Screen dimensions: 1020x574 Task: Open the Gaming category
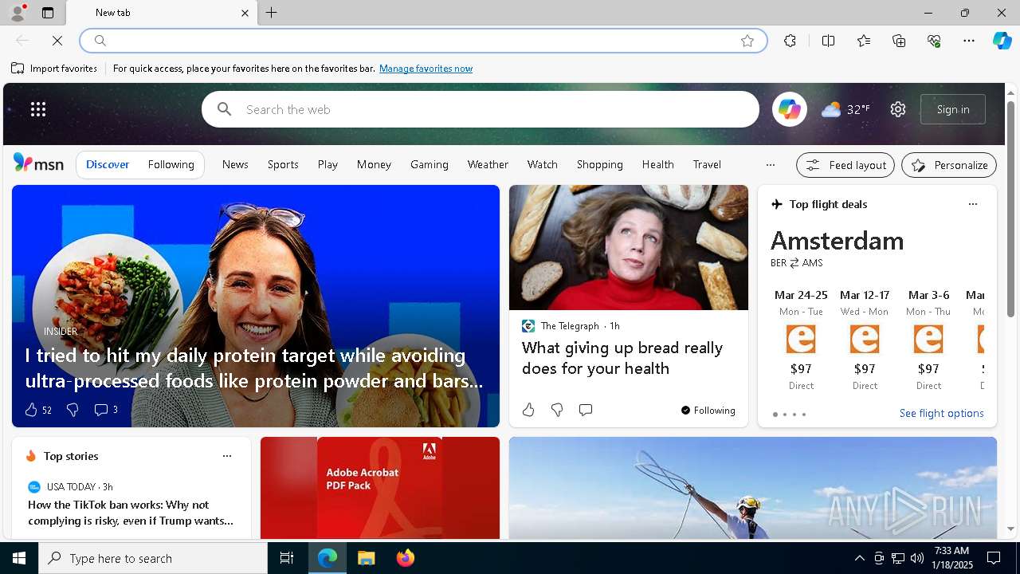(430, 164)
